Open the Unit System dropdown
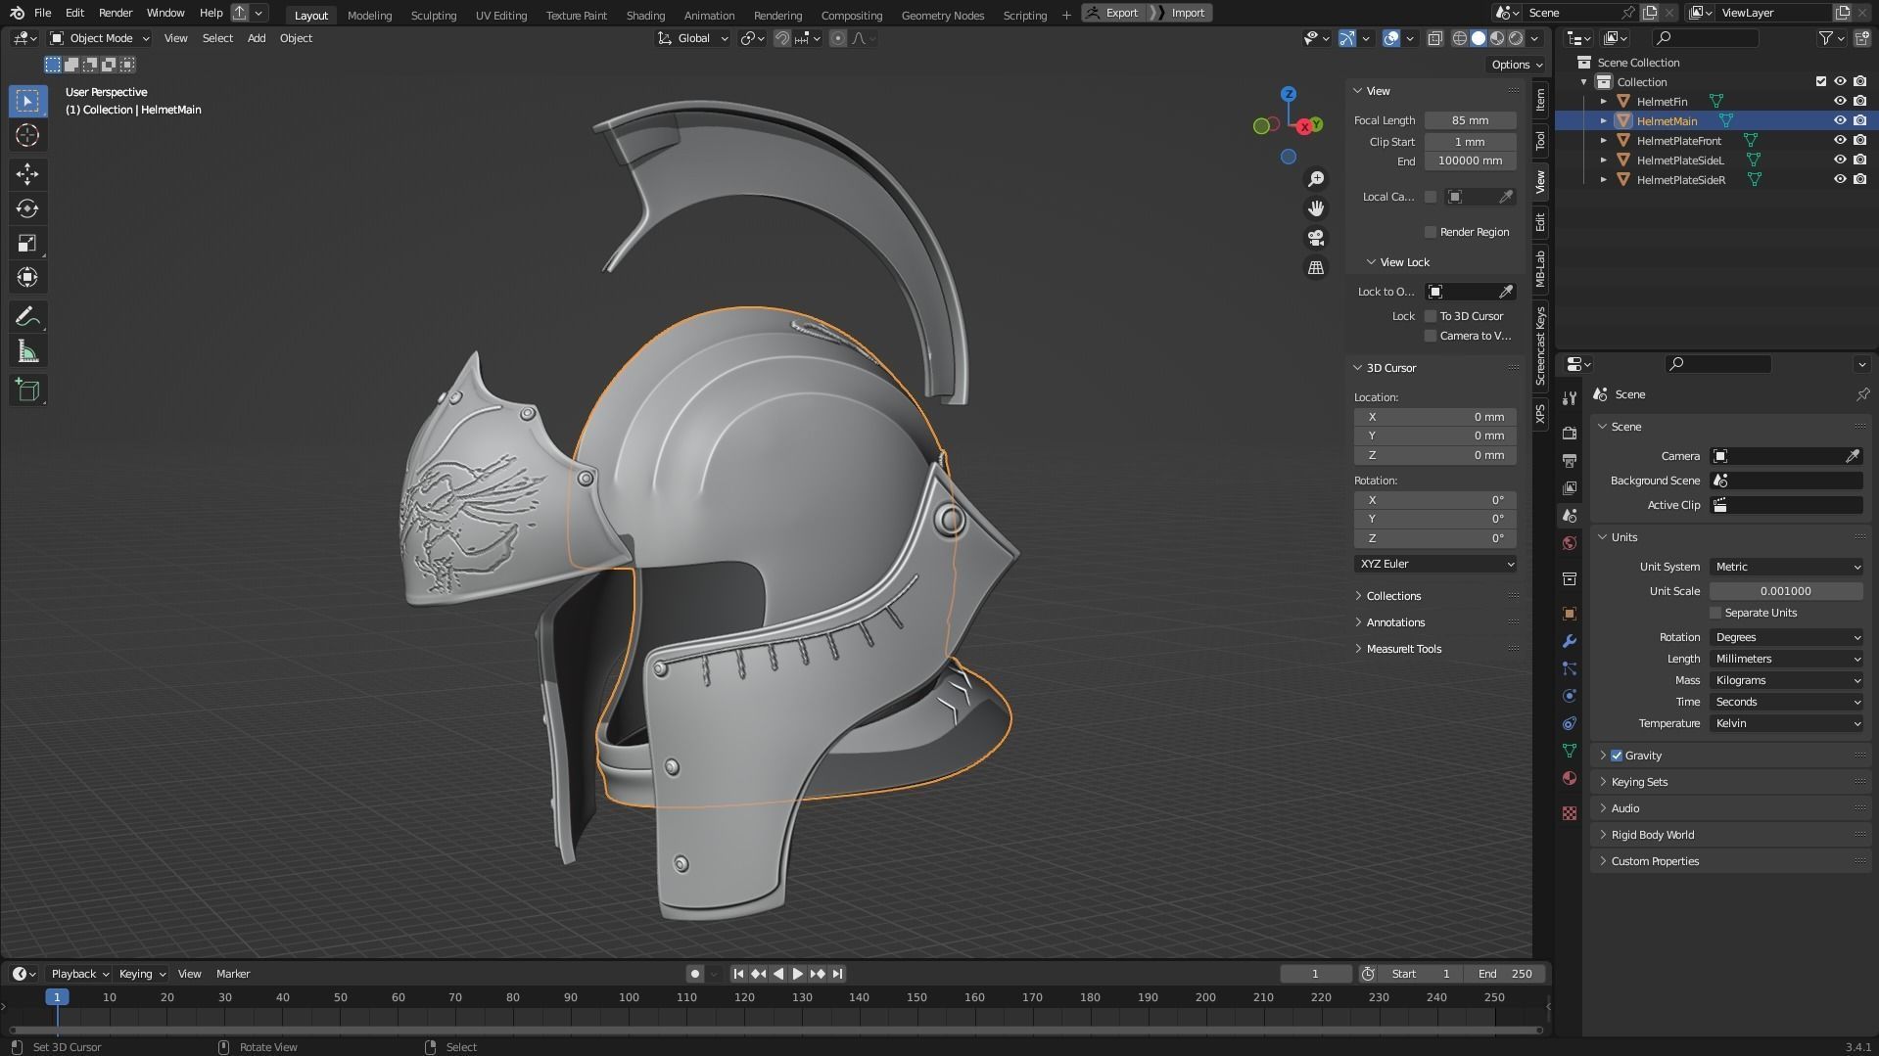 (1786, 567)
